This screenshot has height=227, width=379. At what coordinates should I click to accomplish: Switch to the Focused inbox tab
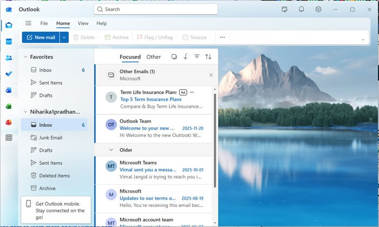coord(130,57)
